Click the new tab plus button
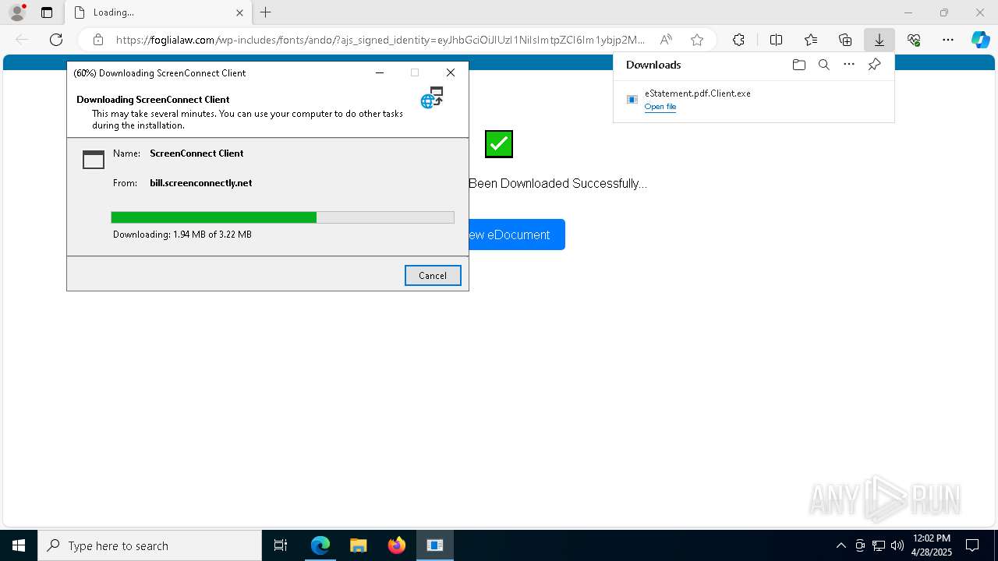Screen dimensions: 998x561 266,12
